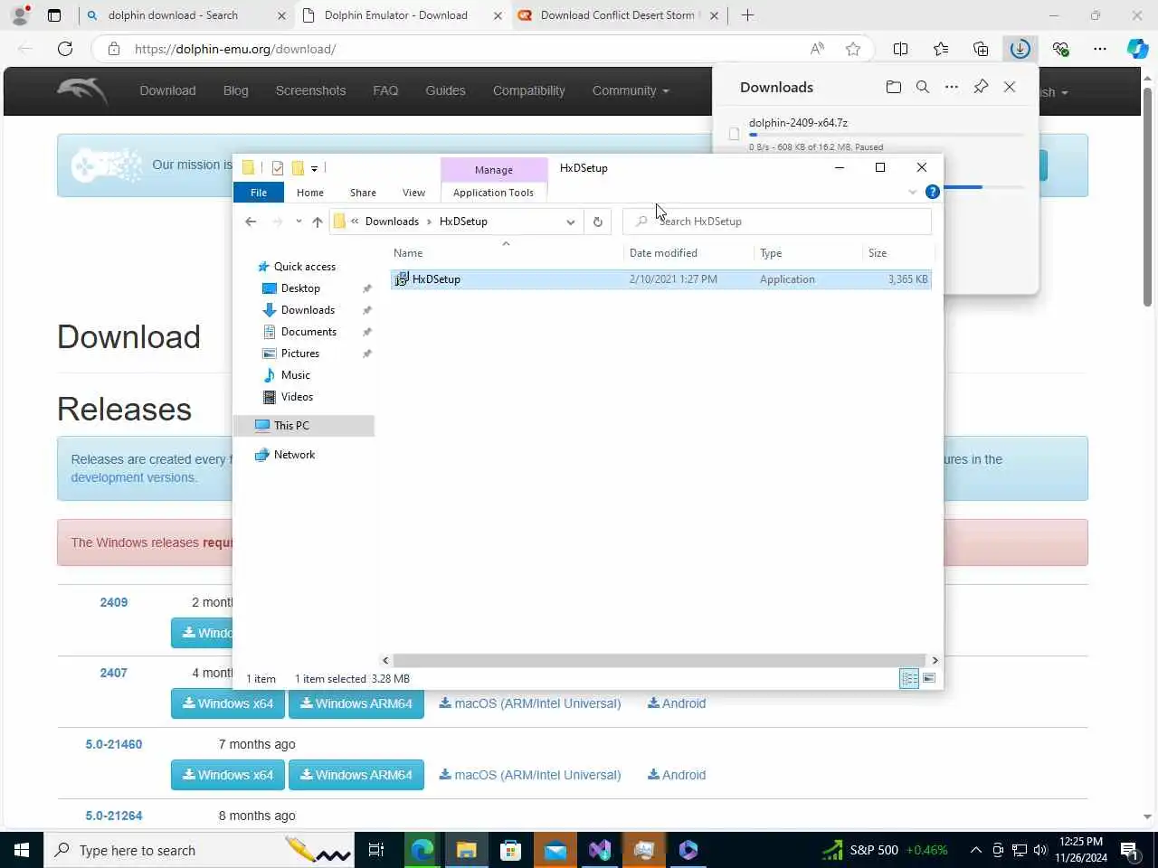Switch Explorer to details view
1158x868 pixels.
point(909,679)
